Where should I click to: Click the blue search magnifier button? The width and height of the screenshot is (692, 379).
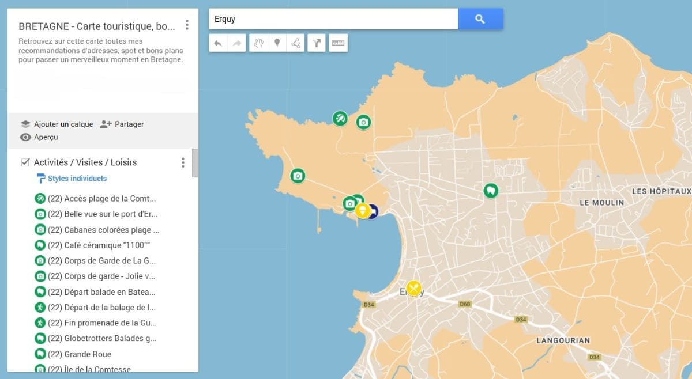coord(480,19)
